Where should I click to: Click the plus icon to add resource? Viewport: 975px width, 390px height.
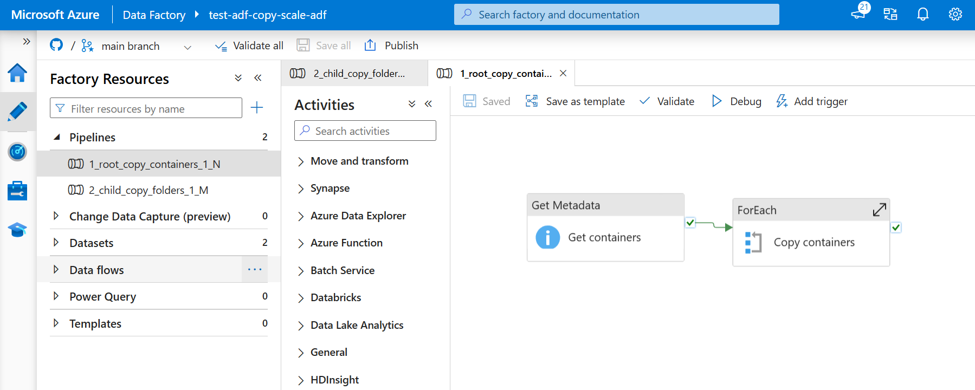pos(257,108)
